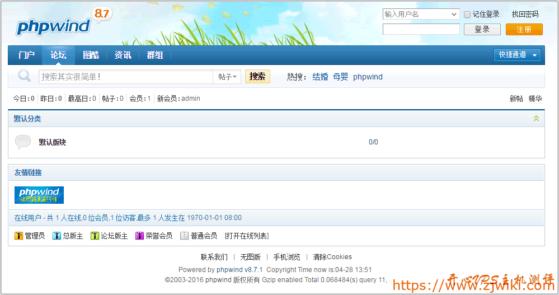Image resolution: width=559 pixels, height=295 pixels.
Task: Expand the 快捷通道 dropdown menu
Action: [535, 55]
